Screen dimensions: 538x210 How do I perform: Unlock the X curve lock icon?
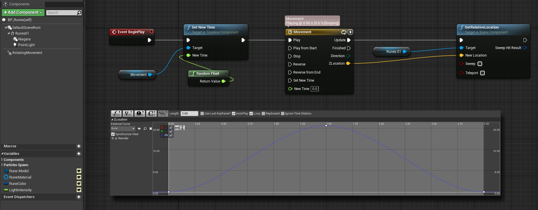click(171, 127)
